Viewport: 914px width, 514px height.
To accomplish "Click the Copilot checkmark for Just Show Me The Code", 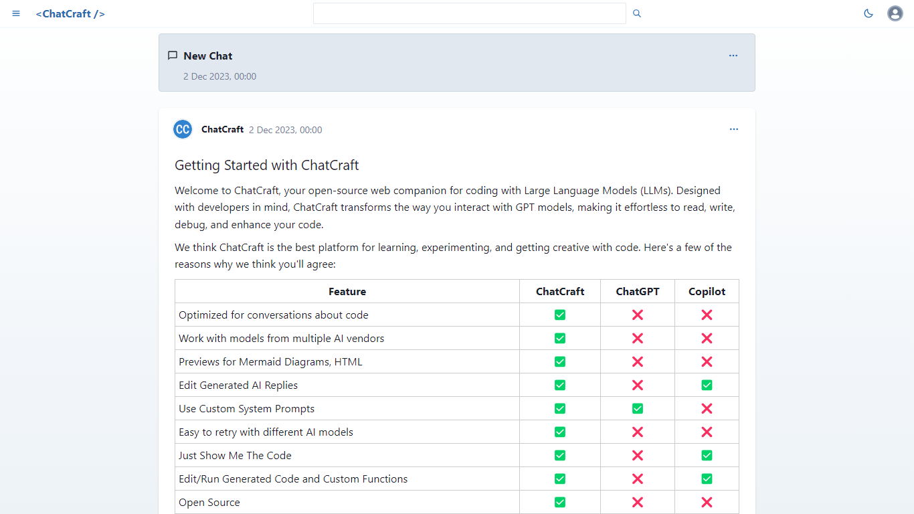I will pyautogui.click(x=707, y=455).
